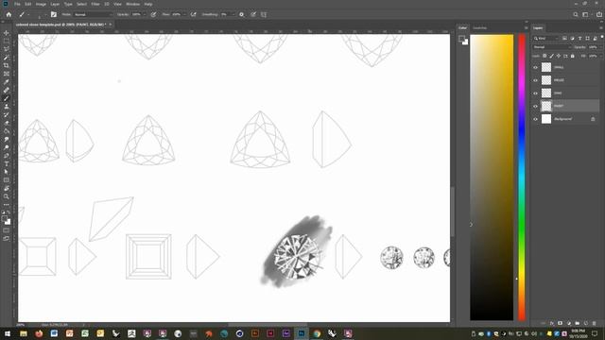
Task: Toggle airbrush-style build-up effects
Action: click(193, 15)
